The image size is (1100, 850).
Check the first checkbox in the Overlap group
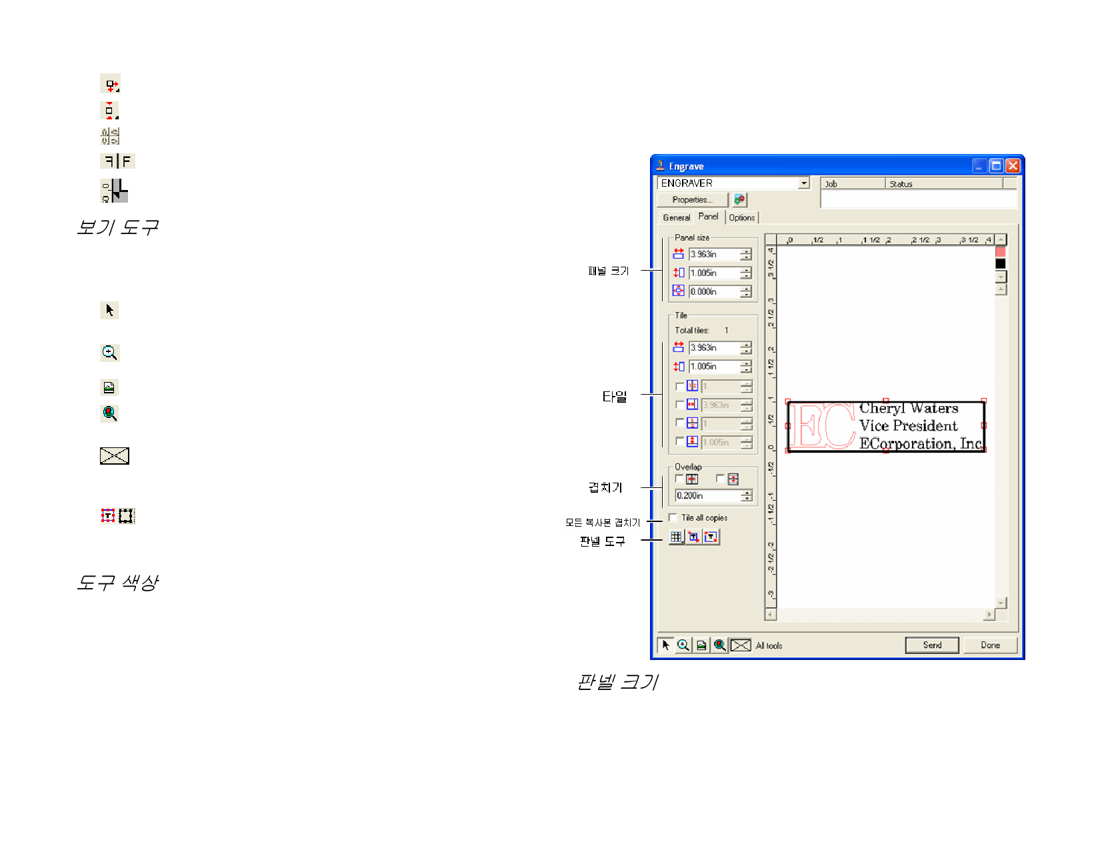click(679, 479)
